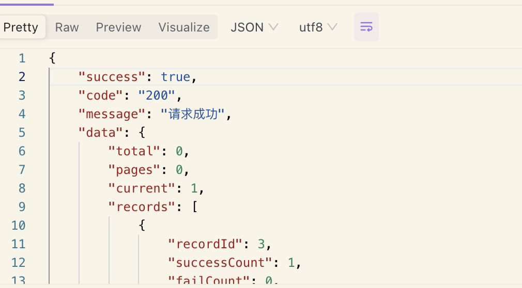The image size is (522, 288).
Task: Click the "recordId" key on line 11
Action: (205, 244)
